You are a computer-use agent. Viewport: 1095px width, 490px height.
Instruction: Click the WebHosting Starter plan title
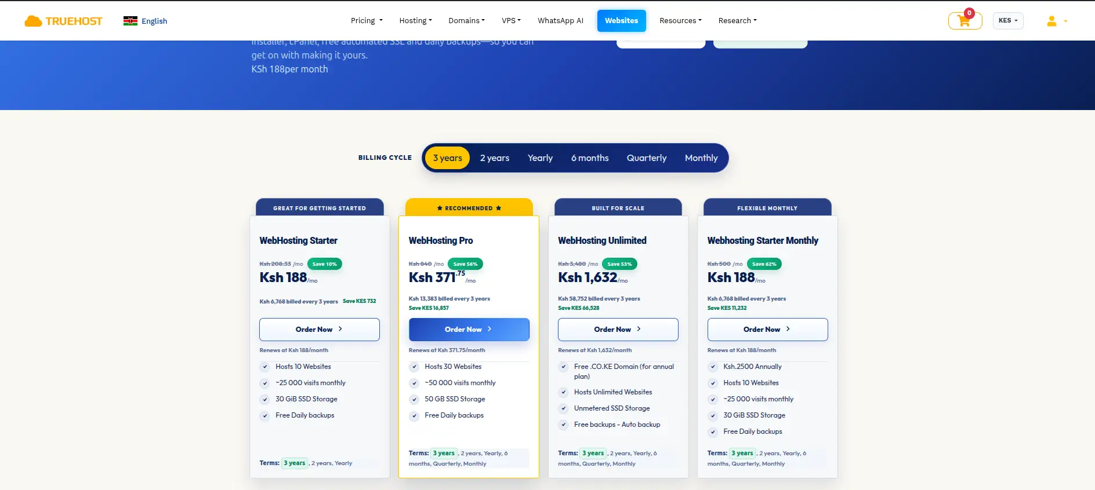[x=298, y=240]
